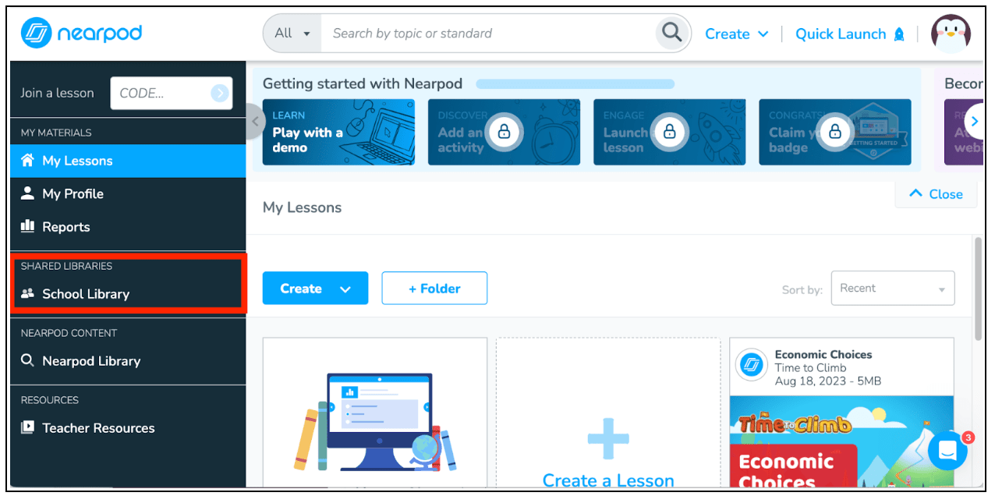Open the Economic Choices lesson card
This screenshot has height=496, width=995.
tap(841, 413)
